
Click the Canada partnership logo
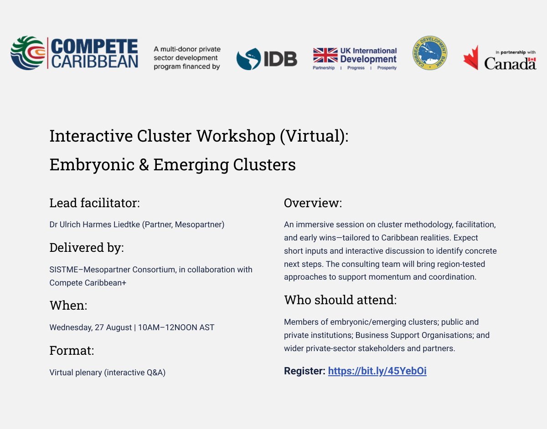500,58
